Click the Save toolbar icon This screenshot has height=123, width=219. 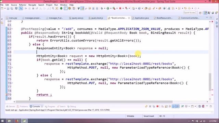point(8,9)
